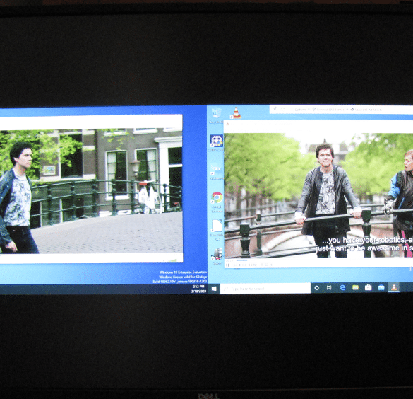
Task: Expand the Connect USB Device dropdown
Action: point(331,110)
